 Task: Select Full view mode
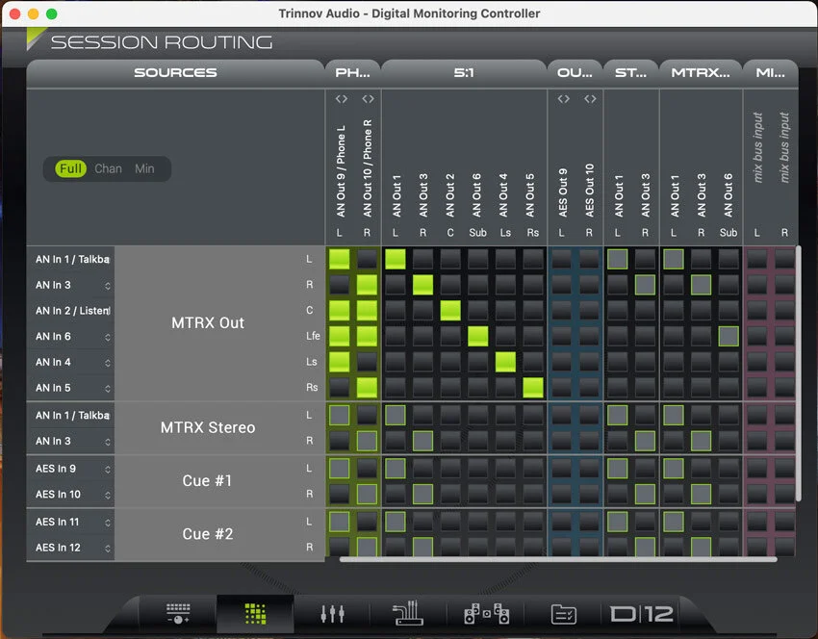click(x=70, y=168)
